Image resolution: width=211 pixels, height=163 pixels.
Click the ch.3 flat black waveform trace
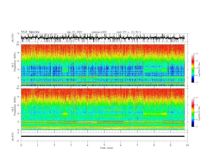click(x=103, y=136)
